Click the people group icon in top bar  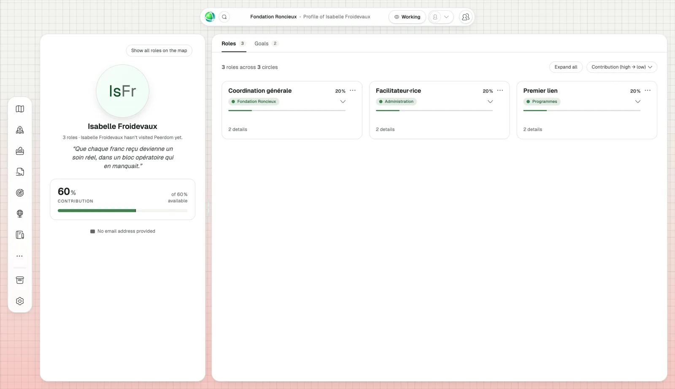point(466,17)
